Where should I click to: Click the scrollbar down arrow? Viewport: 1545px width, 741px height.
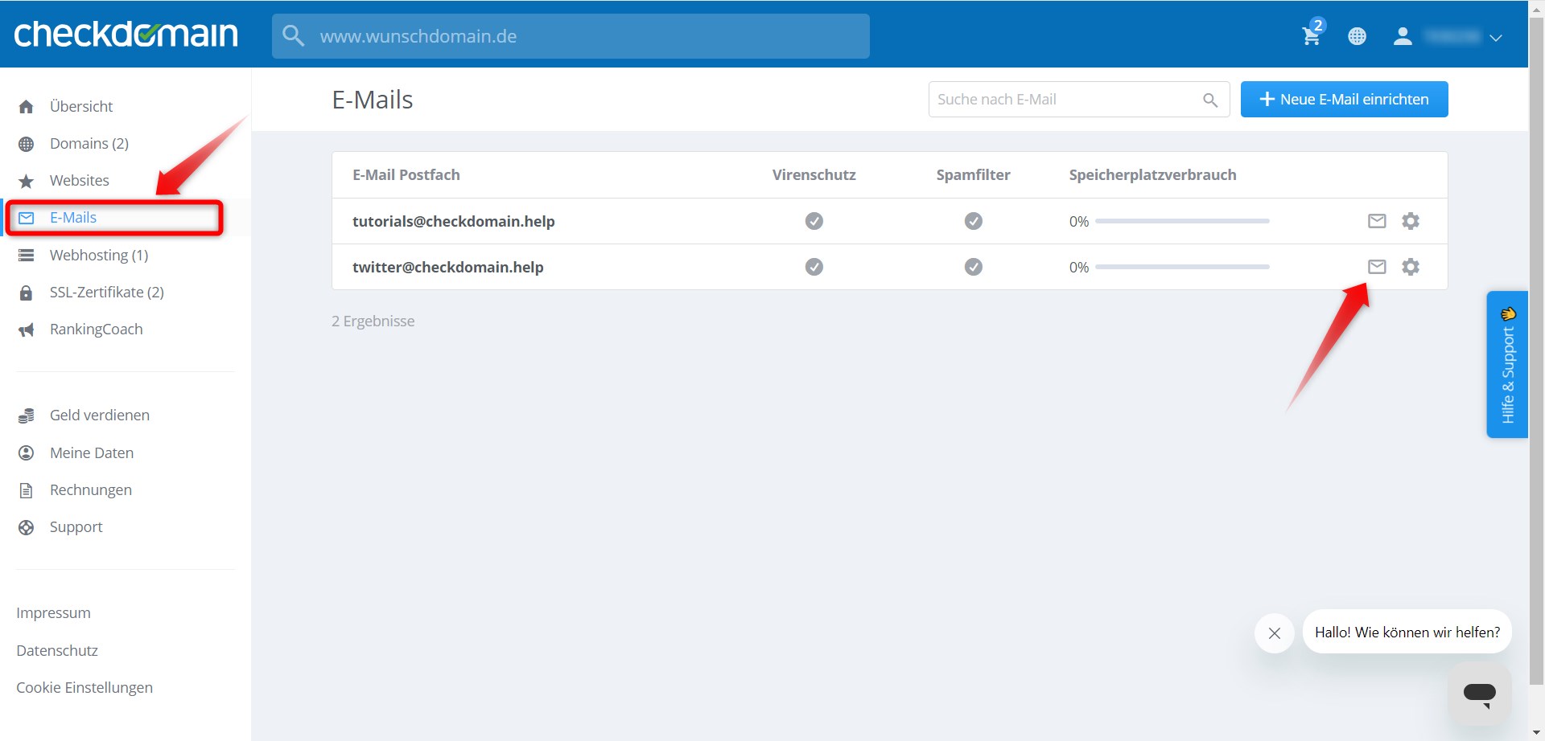coord(1536,733)
